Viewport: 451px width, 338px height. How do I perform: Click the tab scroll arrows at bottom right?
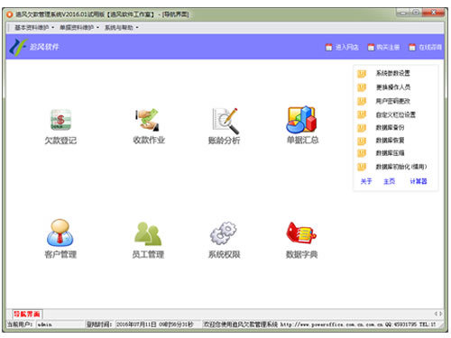pyautogui.click(x=438, y=314)
